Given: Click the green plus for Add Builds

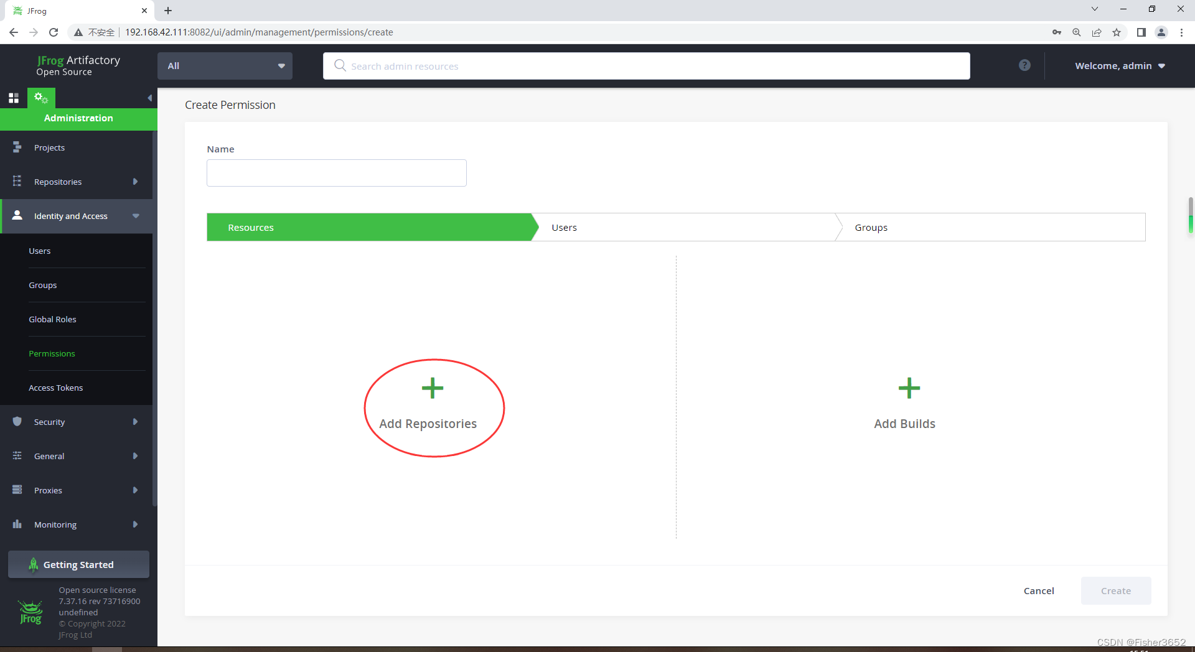Looking at the screenshot, I should tap(909, 388).
